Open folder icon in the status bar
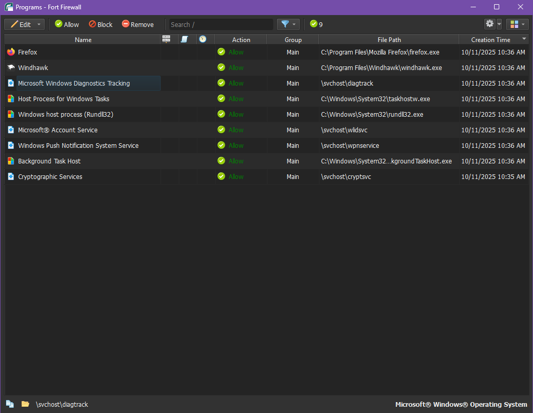The image size is (533, 413). [x=25, y=404]
